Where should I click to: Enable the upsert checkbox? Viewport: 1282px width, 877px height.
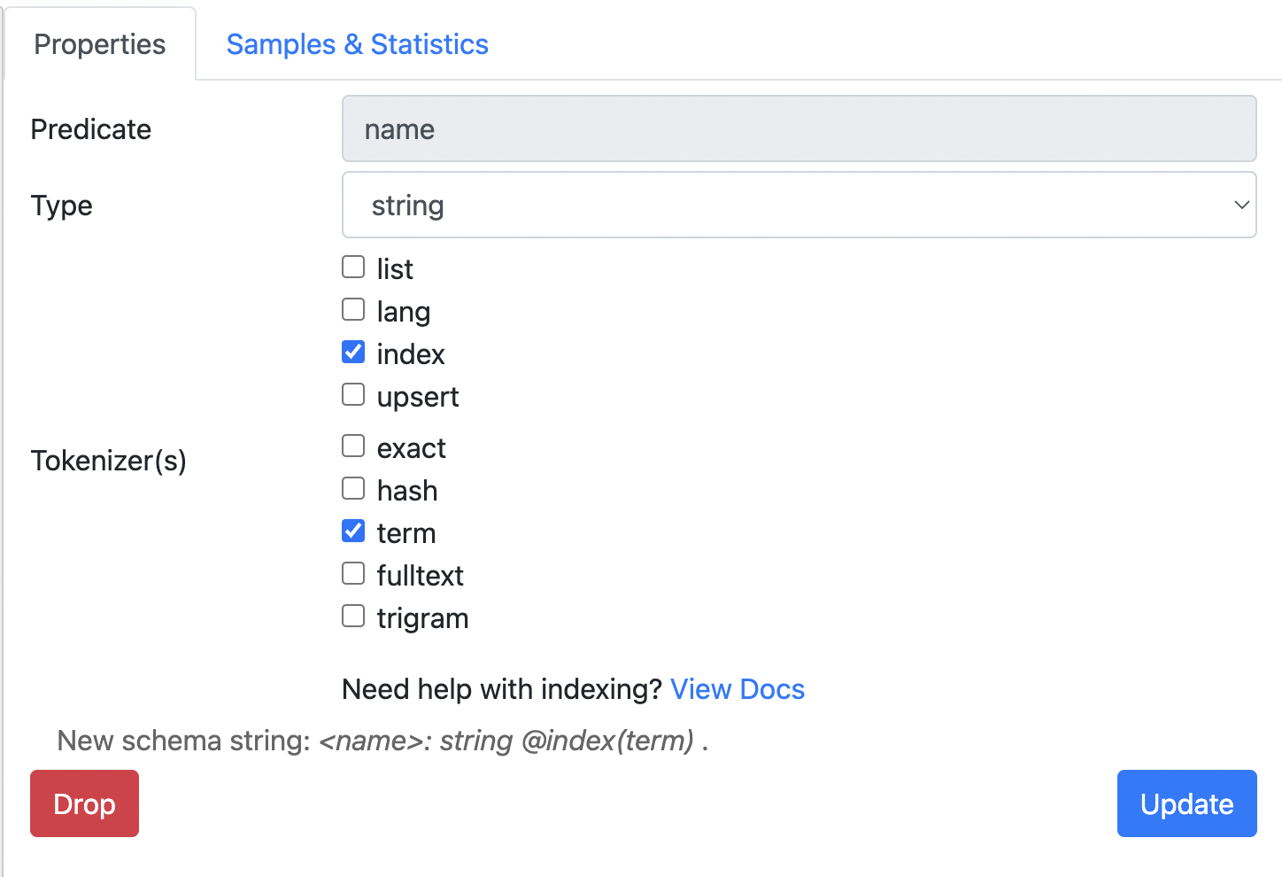(x=353, y=394)
